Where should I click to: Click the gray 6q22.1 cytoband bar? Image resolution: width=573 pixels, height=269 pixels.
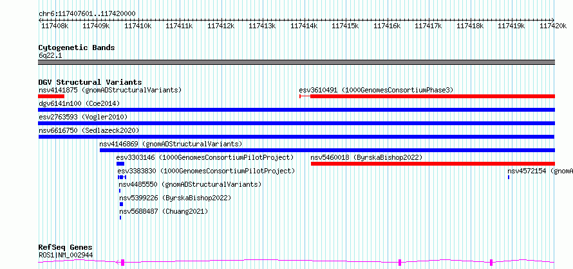point(297,62)
